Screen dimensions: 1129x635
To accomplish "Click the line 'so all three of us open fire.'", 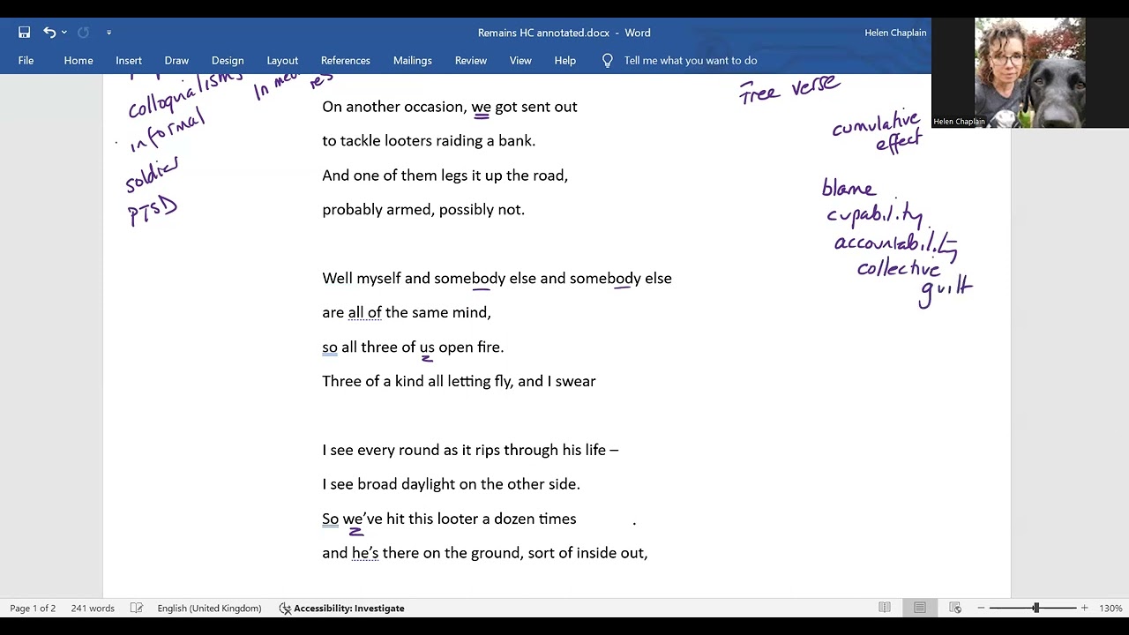I will [413, 347].
